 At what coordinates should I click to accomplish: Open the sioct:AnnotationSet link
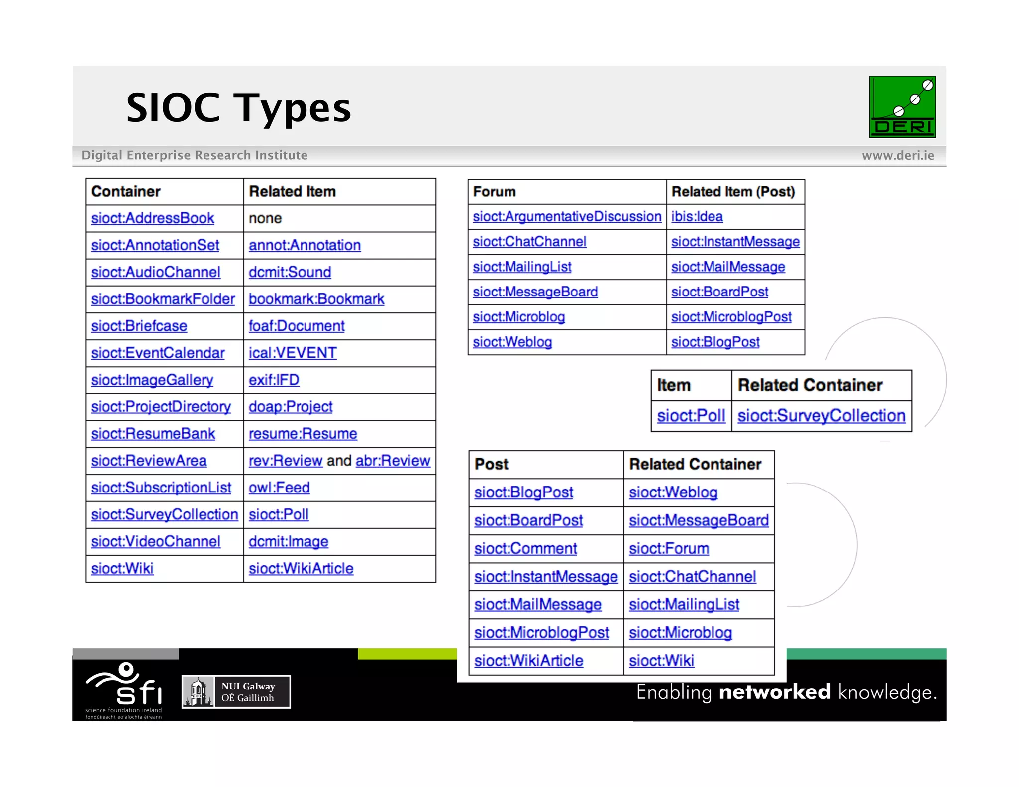tap(155, 245)
